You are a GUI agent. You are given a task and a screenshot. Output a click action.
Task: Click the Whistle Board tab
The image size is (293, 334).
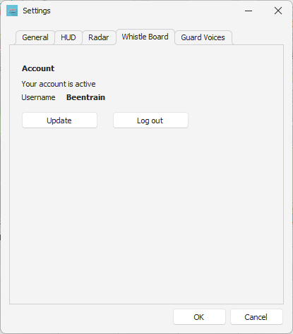145,37
